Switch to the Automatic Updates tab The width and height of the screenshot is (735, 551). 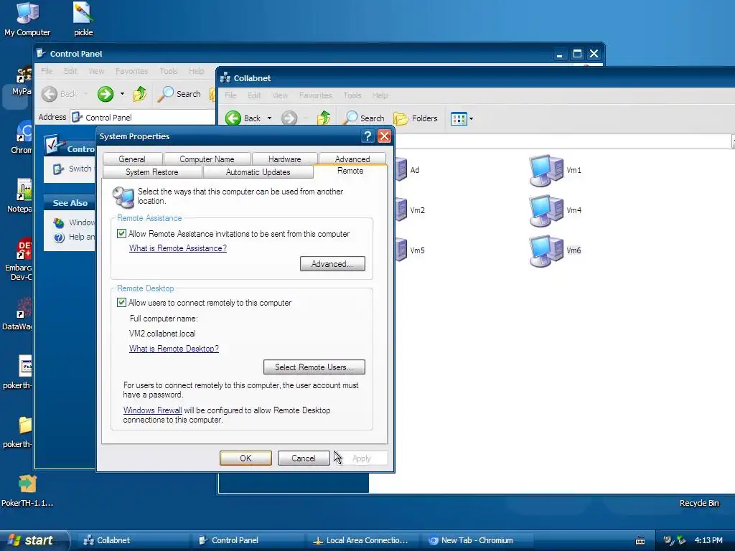pos(258,172)
